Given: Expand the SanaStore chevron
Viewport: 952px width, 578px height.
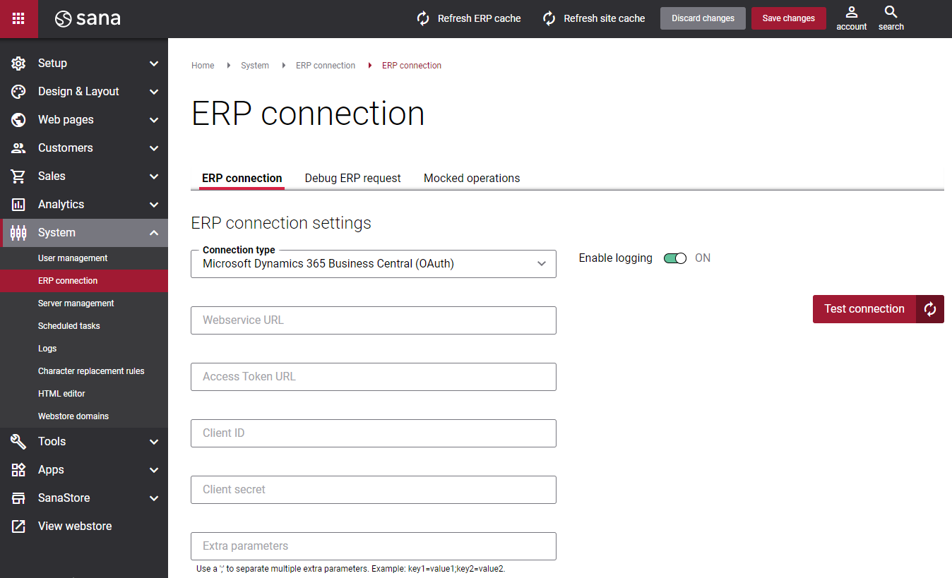Looking at the screenshot, I should pos(154,498).
